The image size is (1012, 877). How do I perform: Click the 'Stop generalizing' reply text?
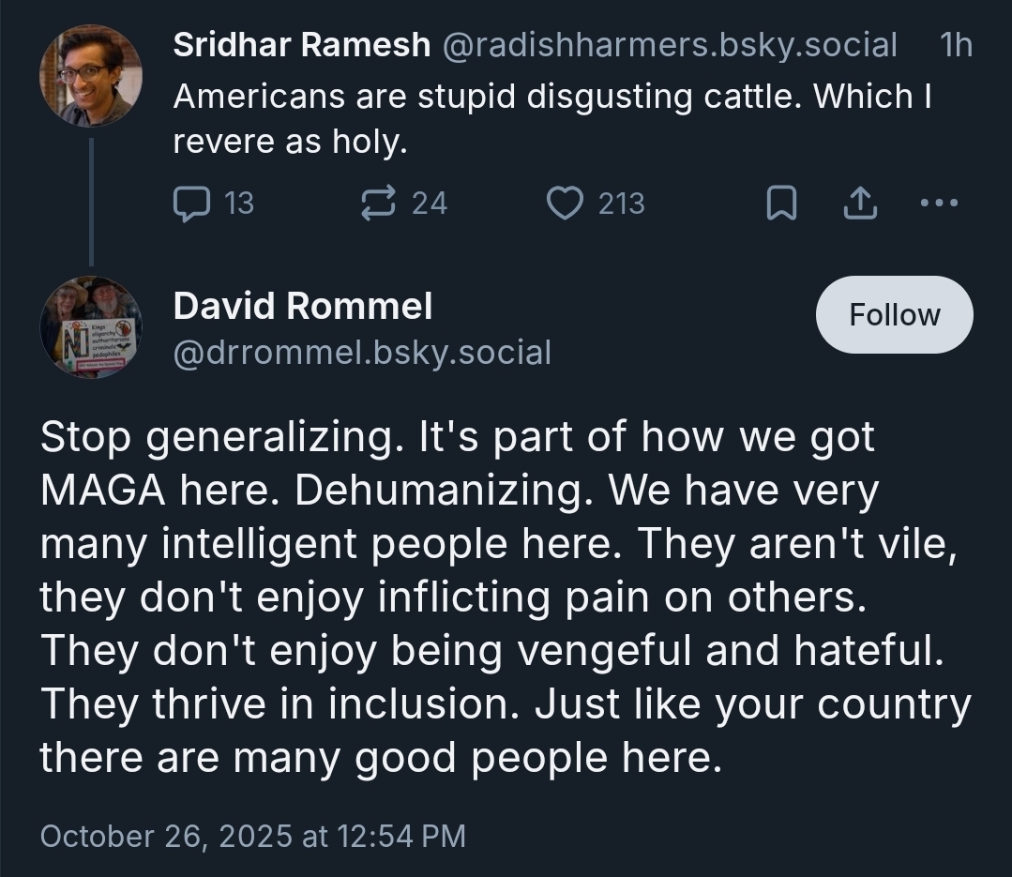(505, 597)
